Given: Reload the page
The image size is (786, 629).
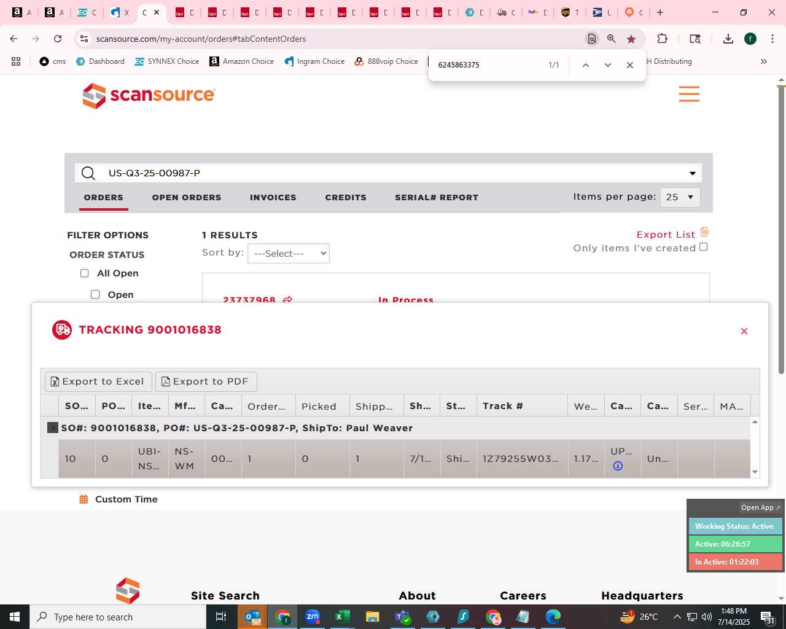Looking at the screenshot, I should tap(58, 39).
